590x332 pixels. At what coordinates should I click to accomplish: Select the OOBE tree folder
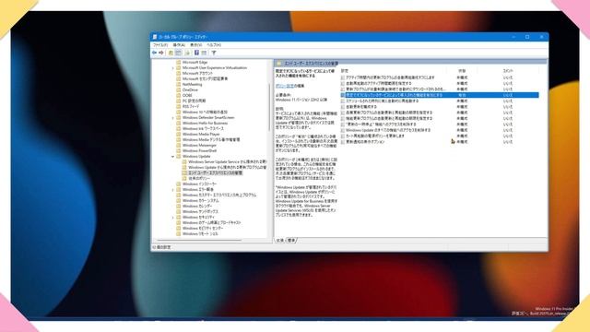(x=187, y=96)
